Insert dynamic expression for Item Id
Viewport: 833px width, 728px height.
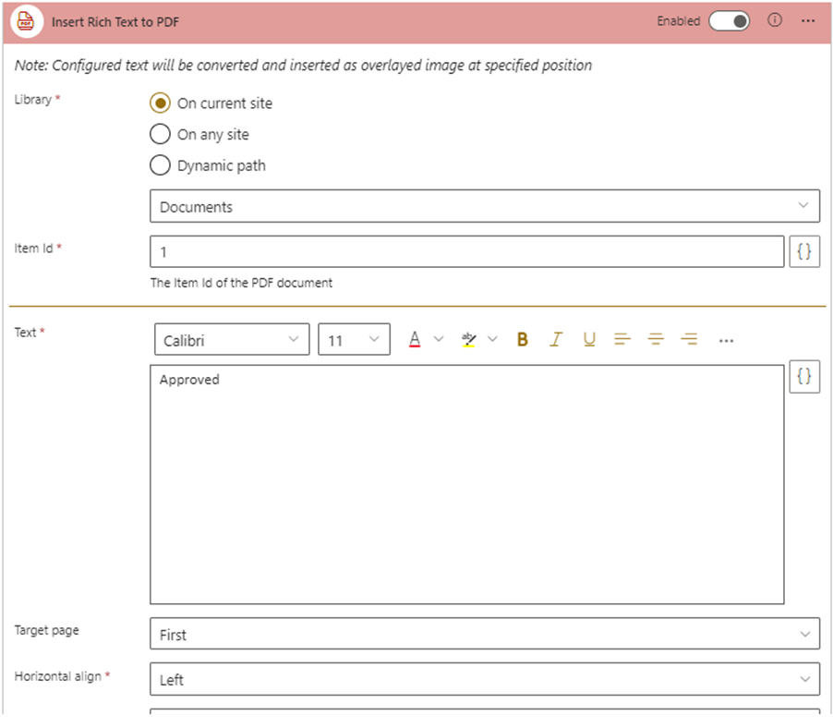point(804,251)
